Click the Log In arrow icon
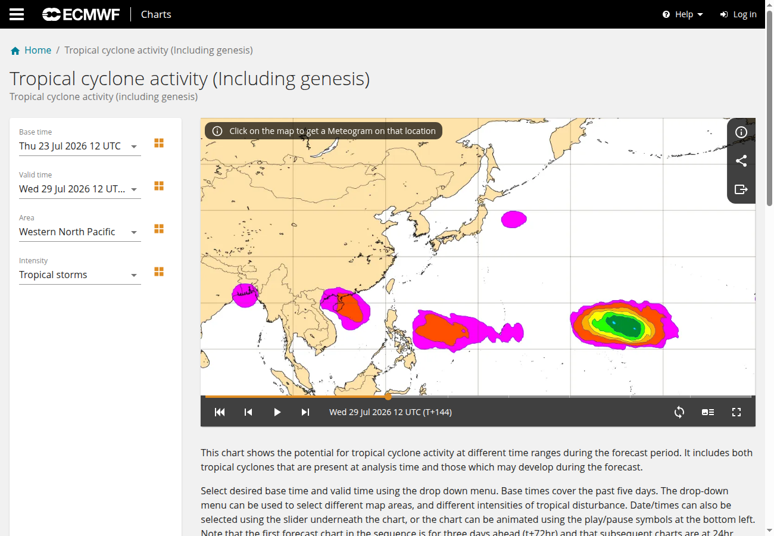This screenshot has width=774, height=536. [x=724, y=14]
